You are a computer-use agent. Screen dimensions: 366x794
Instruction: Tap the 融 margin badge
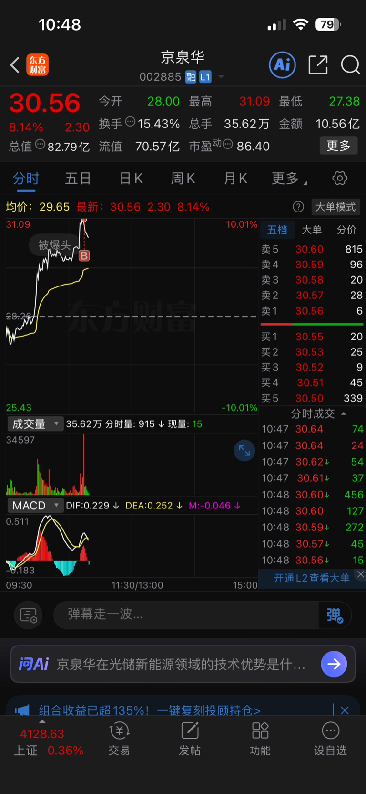(x=191, y=77)
